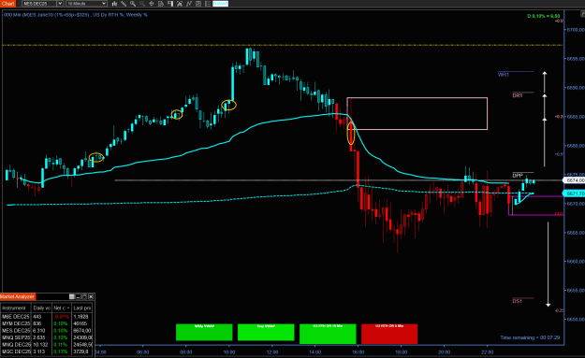Click the -0,01% net change cell
The height and width of the screenshot is (358, 585).
[62, 316]
